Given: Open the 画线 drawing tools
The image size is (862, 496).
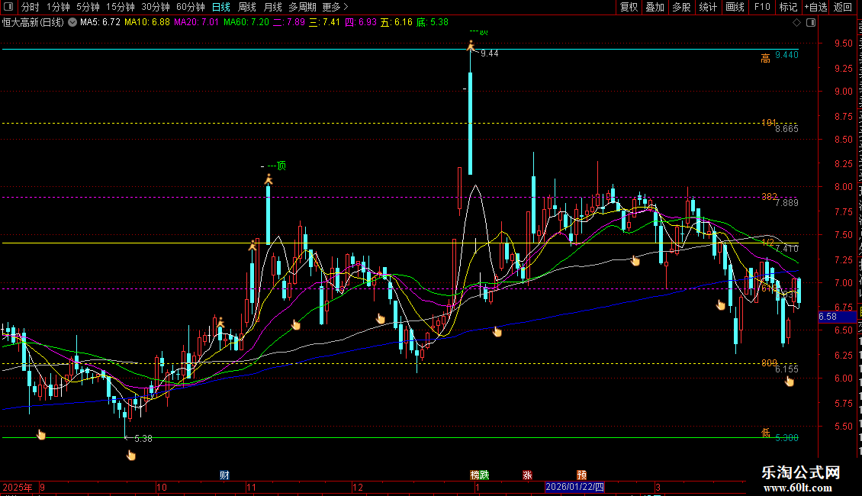Looking at the screenshot, I should click(735, 7).
